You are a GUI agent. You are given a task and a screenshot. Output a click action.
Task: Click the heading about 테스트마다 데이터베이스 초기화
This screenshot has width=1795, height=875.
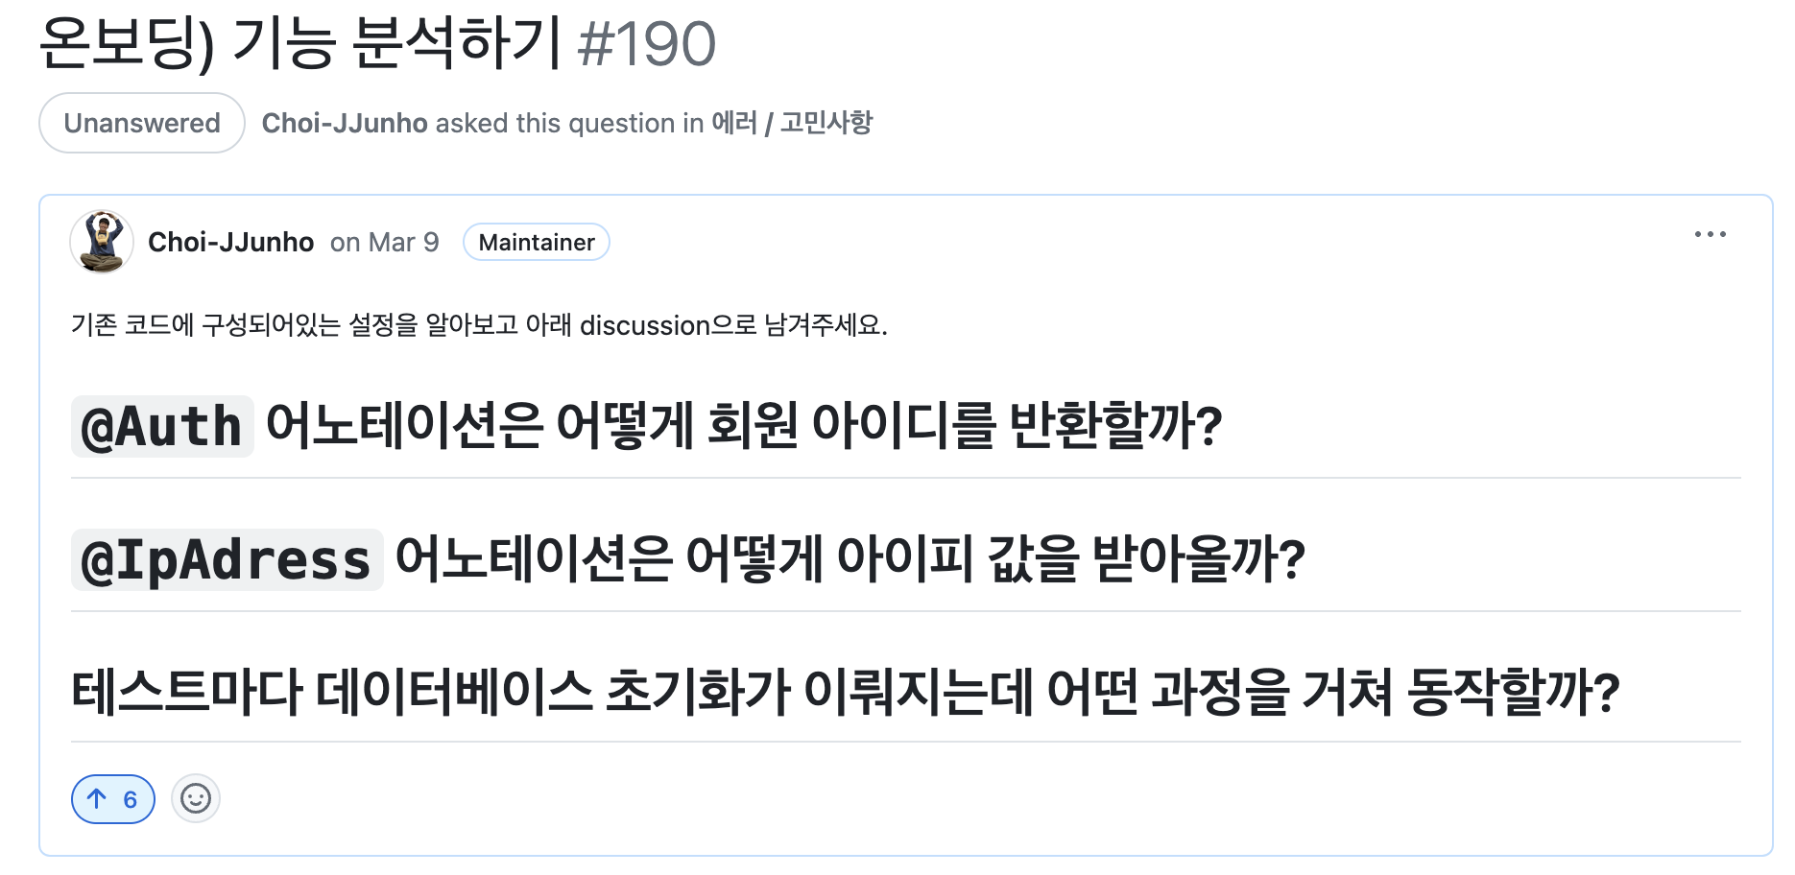(845, 693)
